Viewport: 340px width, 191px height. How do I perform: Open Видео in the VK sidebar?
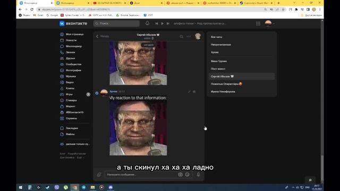point(70,82)
